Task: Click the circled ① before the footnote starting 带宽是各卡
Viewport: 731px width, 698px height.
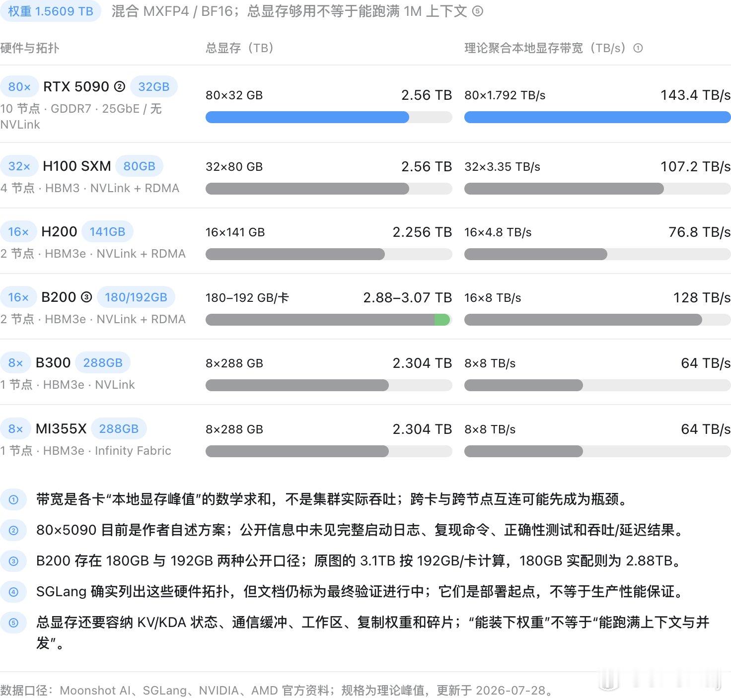Action: click(13, 499)
